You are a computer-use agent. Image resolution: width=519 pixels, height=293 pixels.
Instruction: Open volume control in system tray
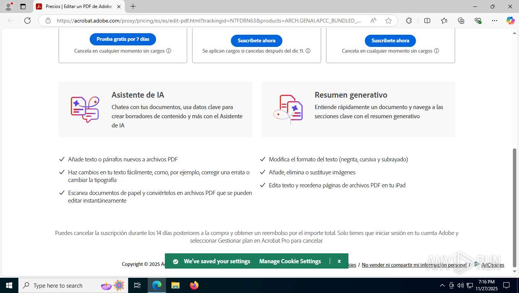click(461, 285)
